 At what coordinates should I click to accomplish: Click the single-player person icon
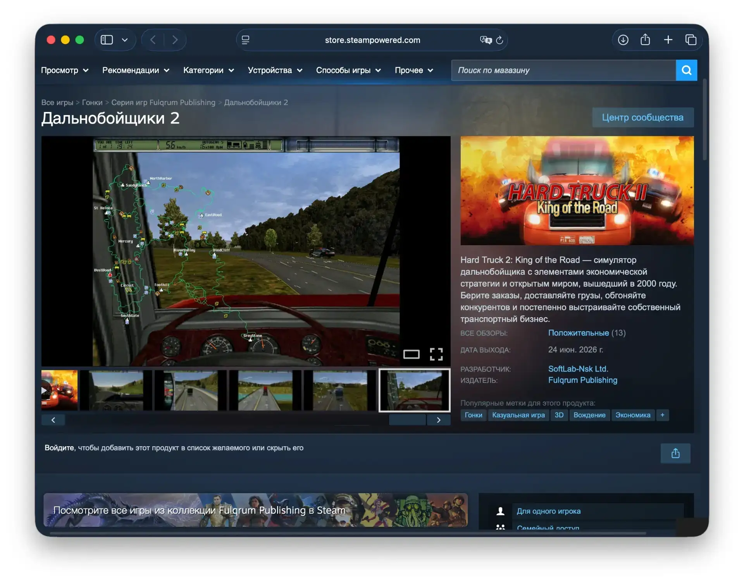[x=500, y=511]
